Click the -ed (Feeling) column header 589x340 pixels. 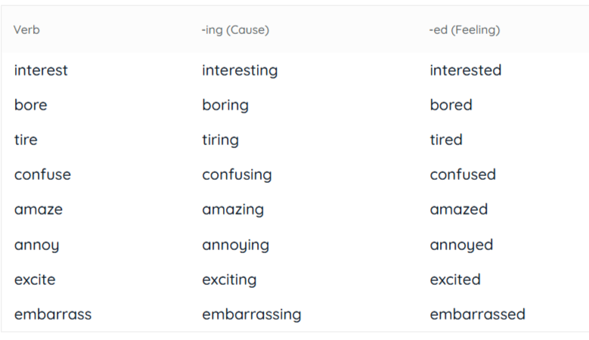tap(465, 29)
